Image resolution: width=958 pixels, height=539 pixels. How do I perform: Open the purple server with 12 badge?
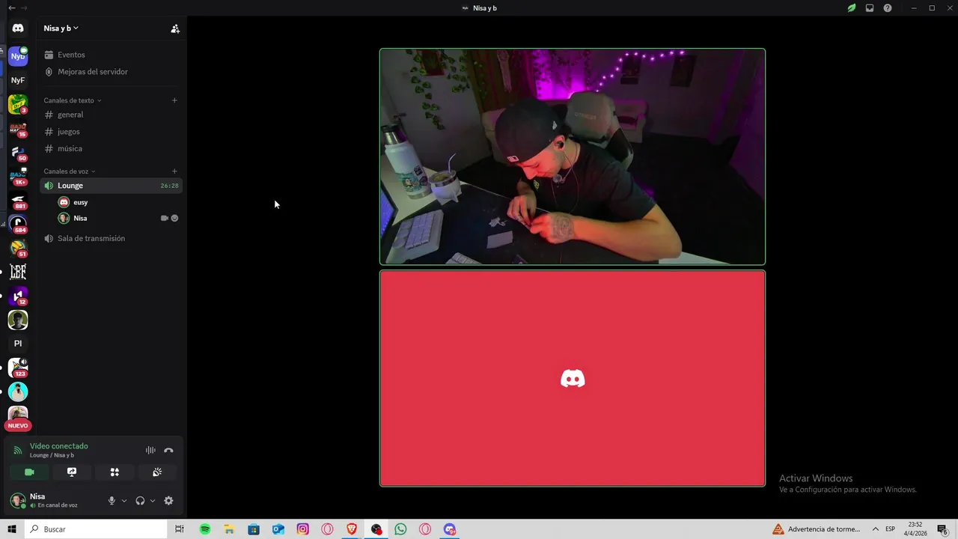[x=18, y=296]
